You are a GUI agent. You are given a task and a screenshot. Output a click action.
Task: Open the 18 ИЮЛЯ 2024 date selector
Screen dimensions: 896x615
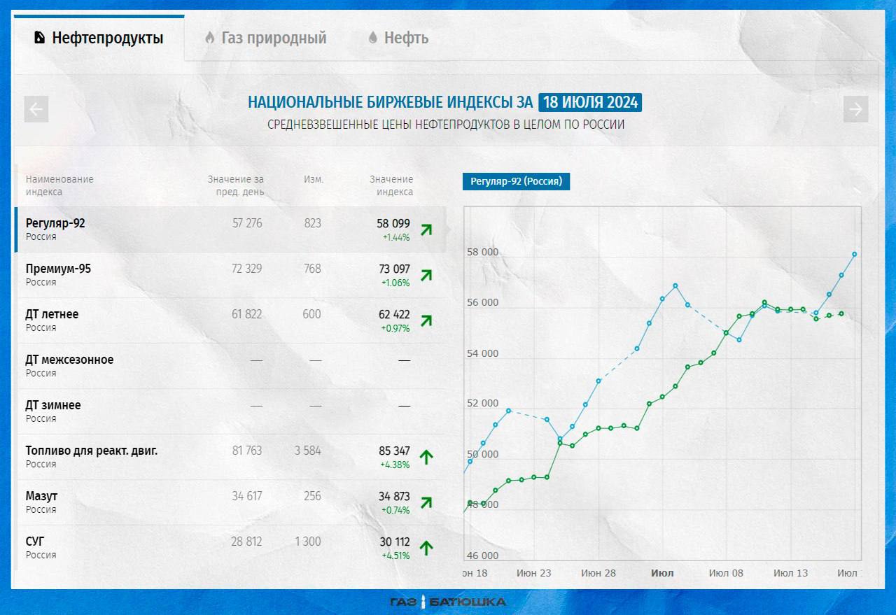coord(590,102)
